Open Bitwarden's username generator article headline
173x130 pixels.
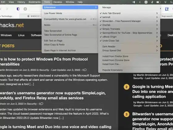click(x=53, y=96)
